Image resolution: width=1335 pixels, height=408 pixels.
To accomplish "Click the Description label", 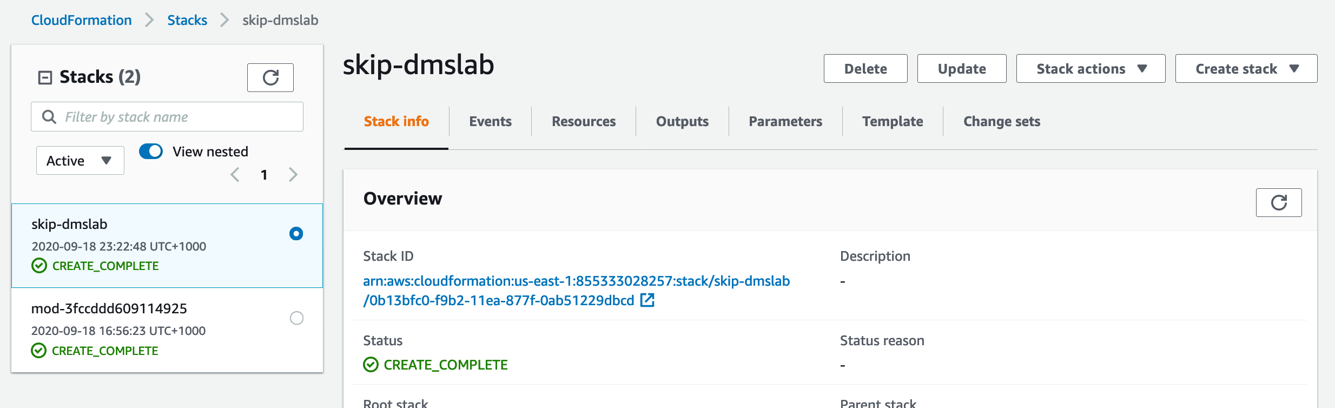I will click(x=875, y=256).
